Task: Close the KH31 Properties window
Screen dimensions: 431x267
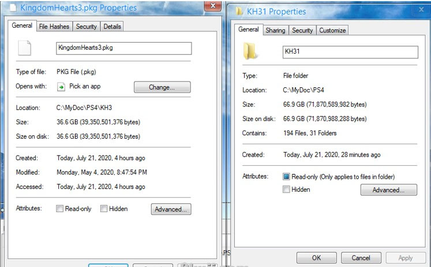Action: point(421,10)
